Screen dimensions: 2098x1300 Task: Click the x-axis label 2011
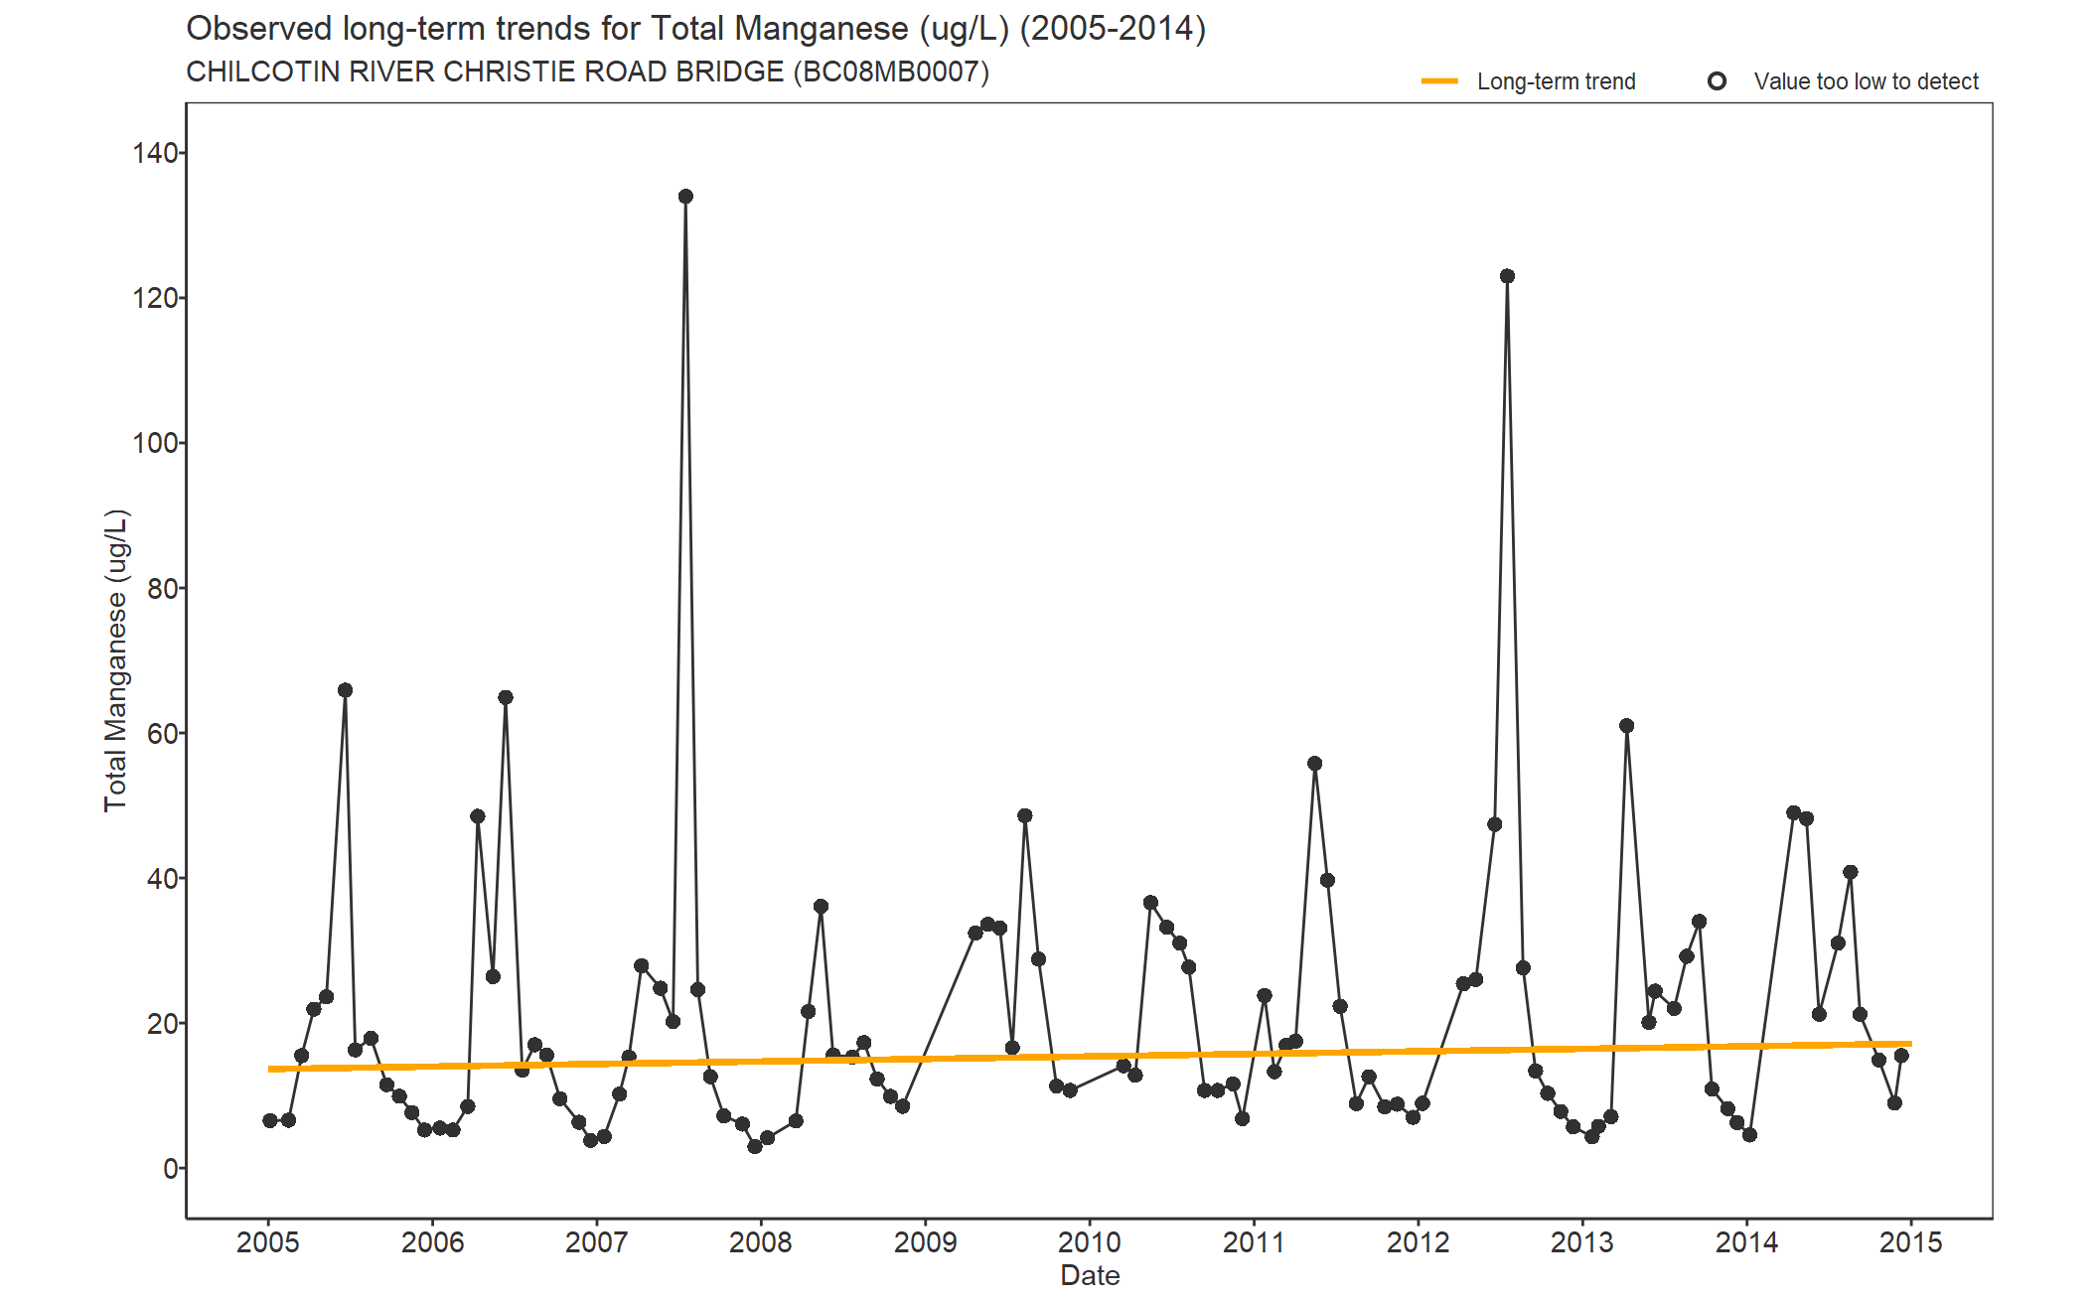pos(1254,1242)
